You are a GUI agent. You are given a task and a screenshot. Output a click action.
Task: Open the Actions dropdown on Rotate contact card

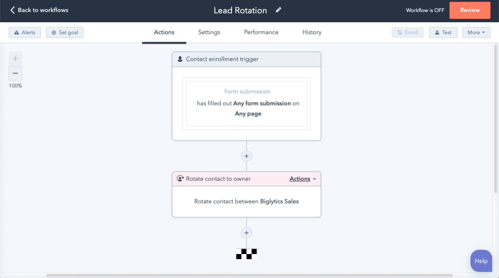[303, 178]
